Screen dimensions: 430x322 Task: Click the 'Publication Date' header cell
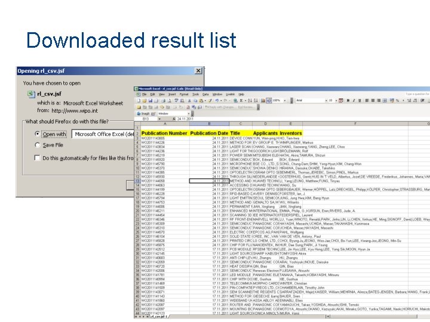click(209, 133)
